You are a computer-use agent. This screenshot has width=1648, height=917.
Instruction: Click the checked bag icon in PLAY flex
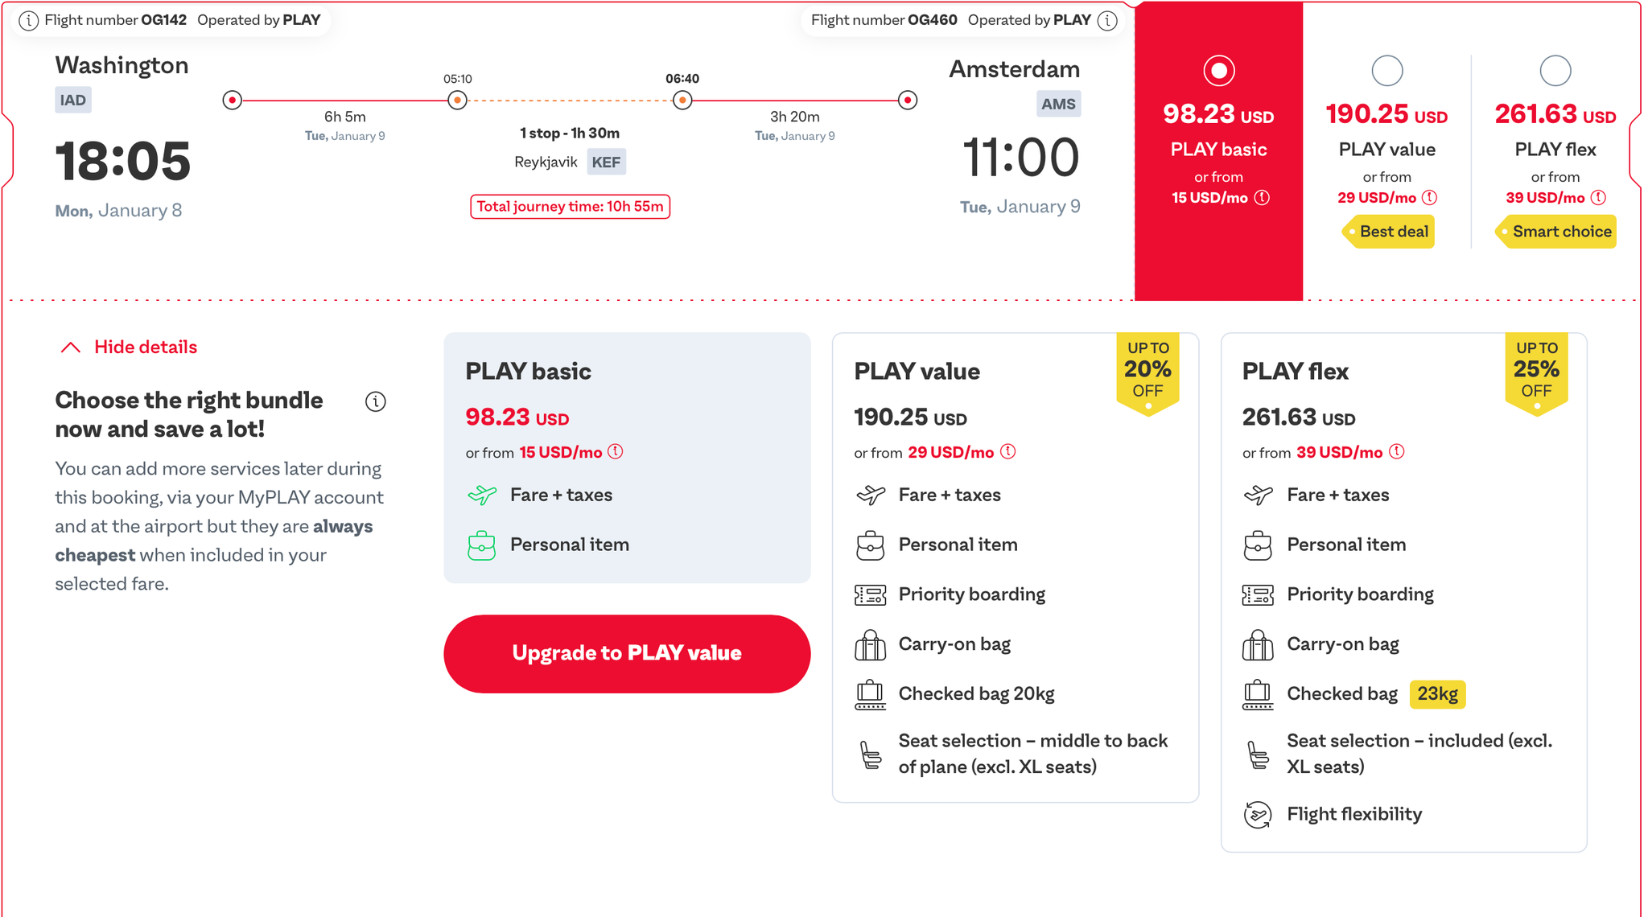point(1259,694)
